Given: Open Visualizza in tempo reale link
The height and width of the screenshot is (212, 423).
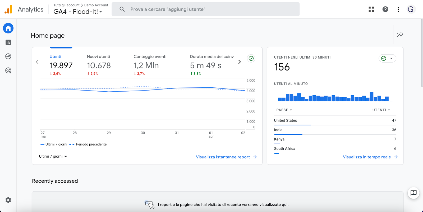Looking at the screenshot, I should point(367,157).
